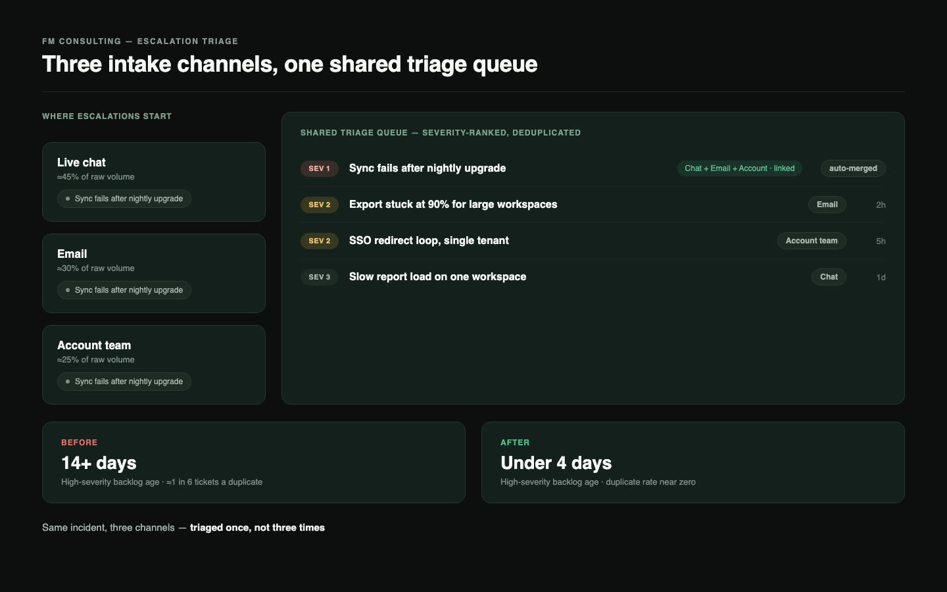Click the Account team card heading
Viewport: 947px width, 592px height.
pos(94,345)
